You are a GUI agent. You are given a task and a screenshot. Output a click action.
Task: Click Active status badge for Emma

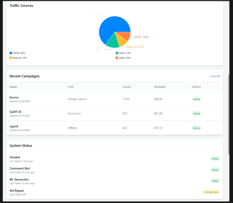[x=196, y=99]
